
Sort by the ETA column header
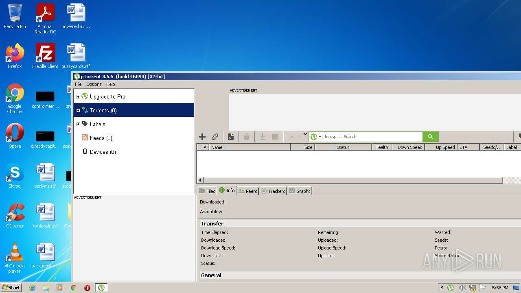468,147
